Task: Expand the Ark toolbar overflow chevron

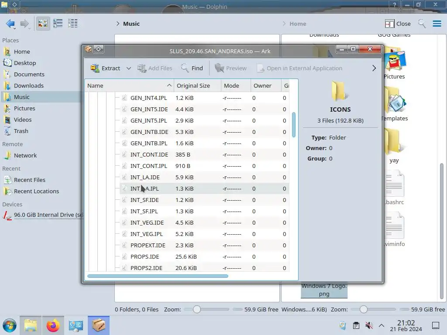Action: coord(374,68)
